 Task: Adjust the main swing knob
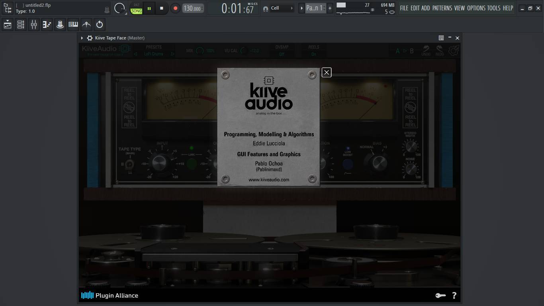coord(119,8)
